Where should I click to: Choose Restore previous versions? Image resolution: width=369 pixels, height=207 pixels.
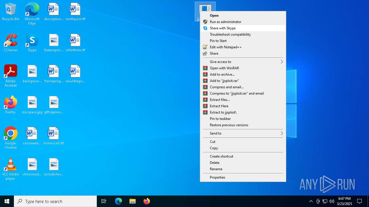pos(243,125)
